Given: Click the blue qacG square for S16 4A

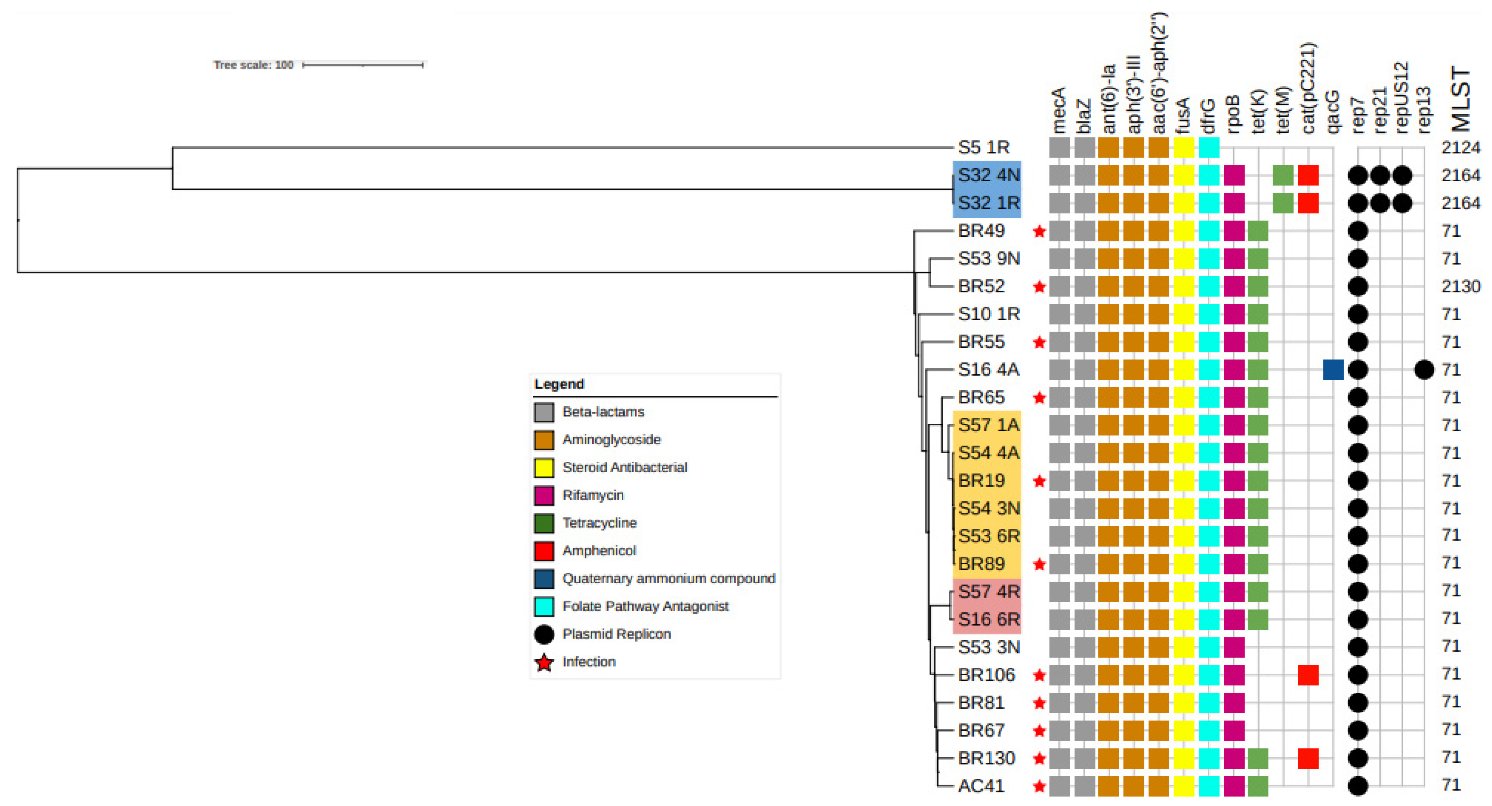Looking at the screenshot, I should coord(1333,370).
